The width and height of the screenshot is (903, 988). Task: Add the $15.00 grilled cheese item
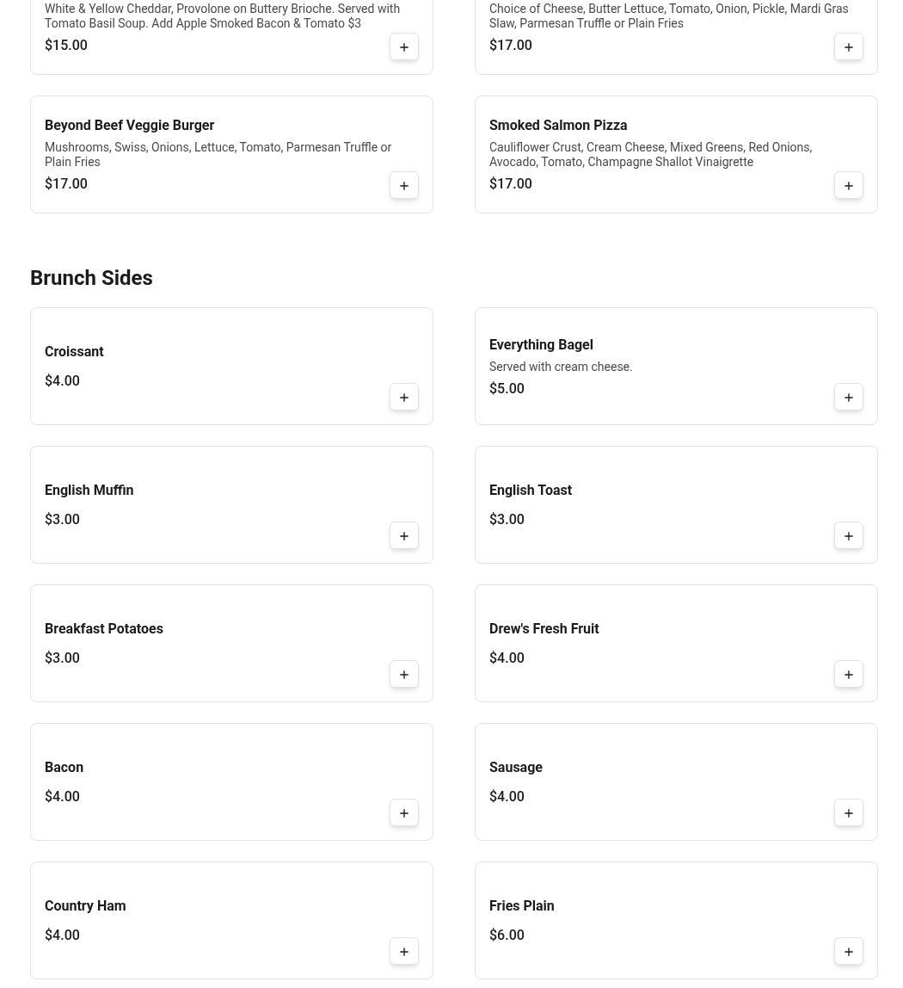(x=404, y=47)
